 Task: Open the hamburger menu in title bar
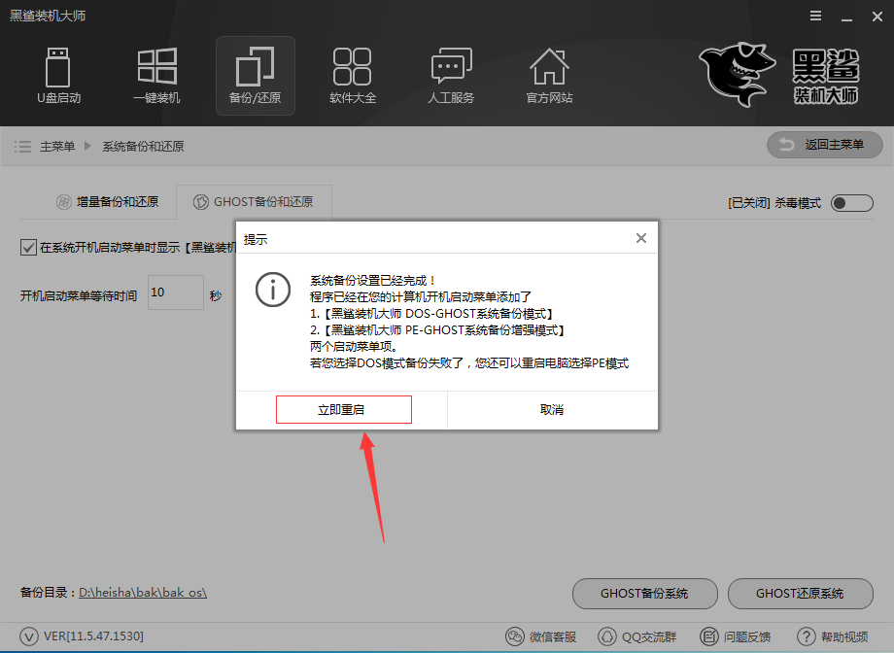pos(815,16)
